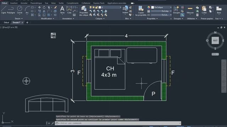
Task: Choose the Réseau array tool
Action: (x=49, y=15)
